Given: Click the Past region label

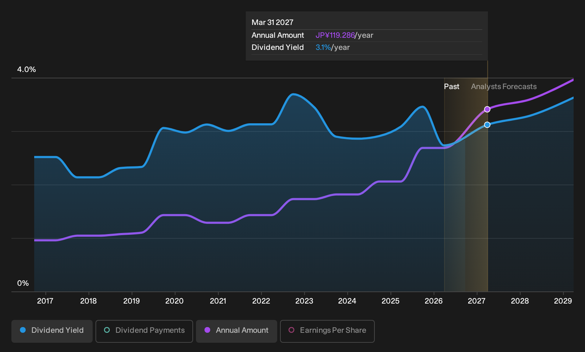Looking at the screenshot, I should [x=451, y=87].
